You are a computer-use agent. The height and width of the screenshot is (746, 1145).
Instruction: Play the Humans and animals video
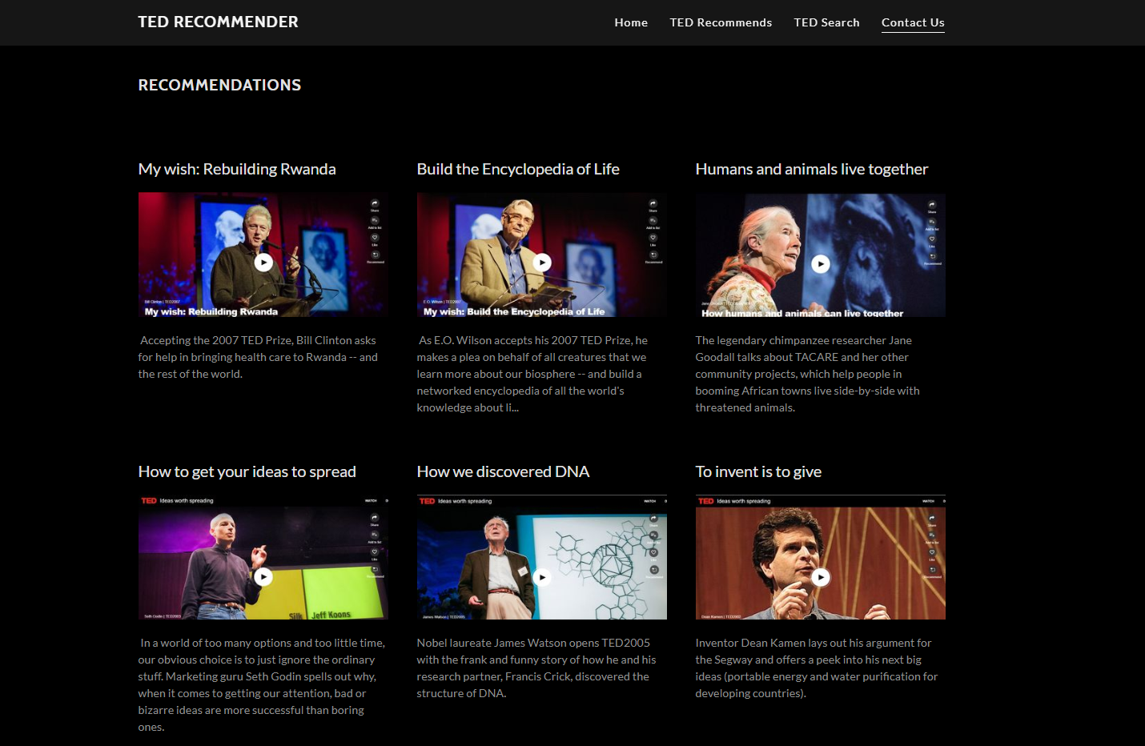coord(821,263)
